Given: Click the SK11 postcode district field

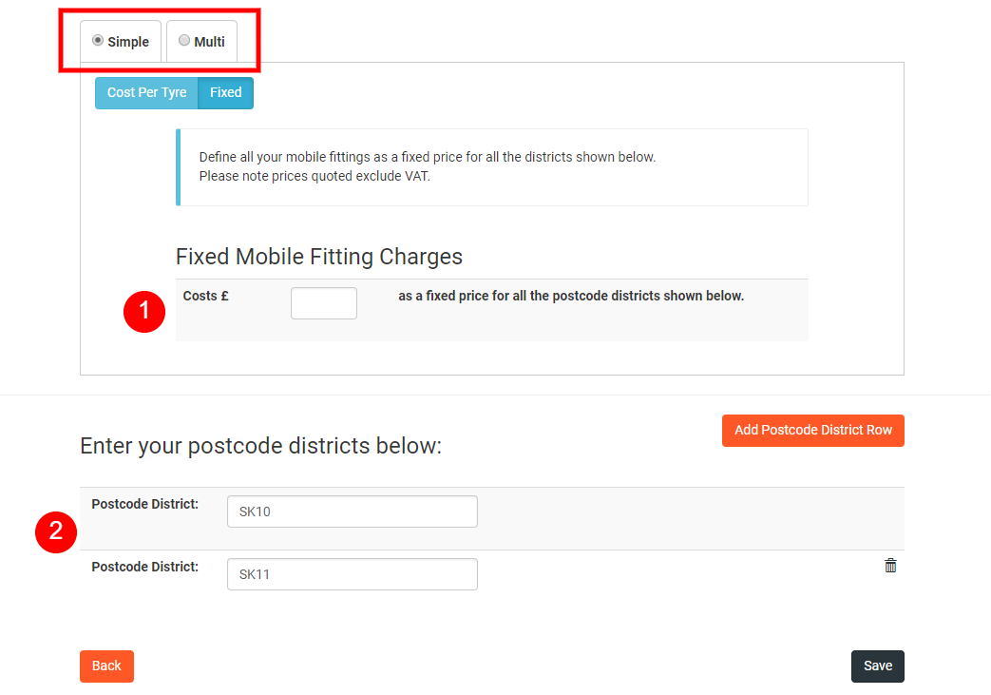Looking at the screenshot, I should (353, 573).
